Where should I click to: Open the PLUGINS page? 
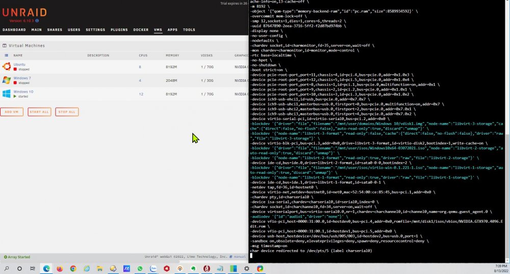(119, 30)
